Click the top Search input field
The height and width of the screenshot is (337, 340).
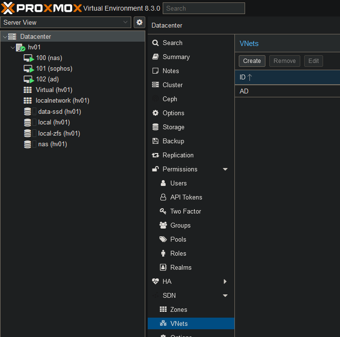(x=204, y=8)
